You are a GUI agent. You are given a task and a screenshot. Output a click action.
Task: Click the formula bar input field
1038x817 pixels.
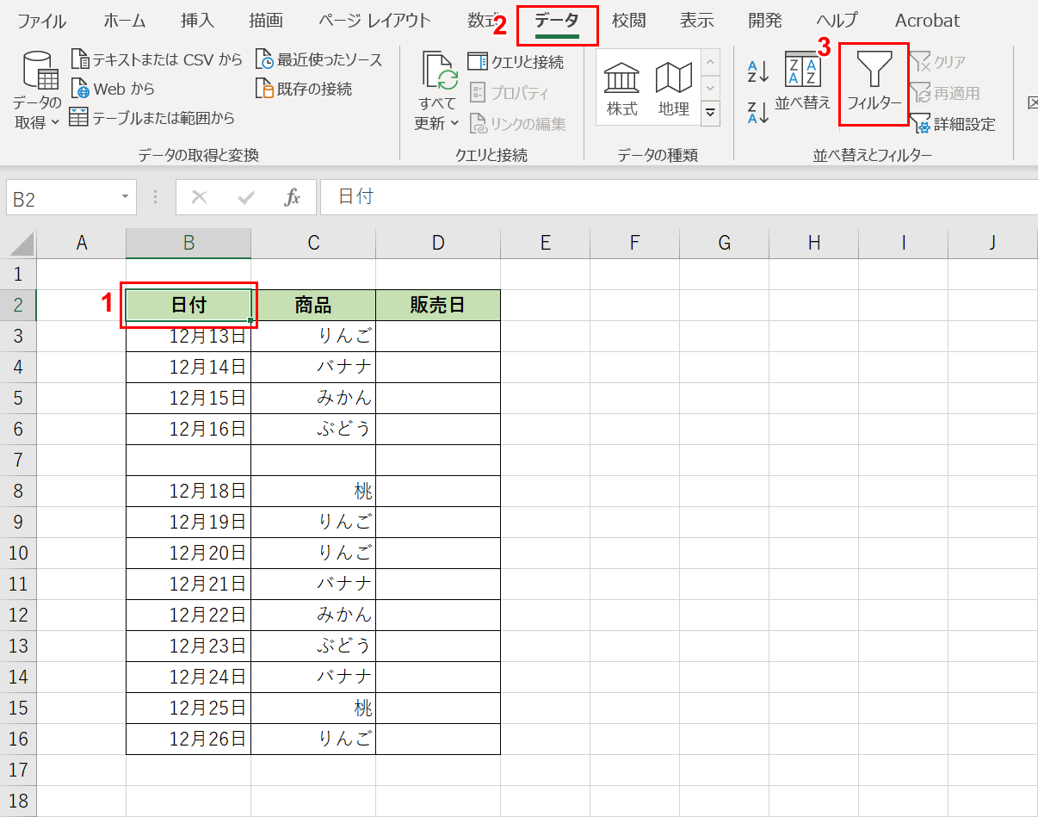coord(671,197)
